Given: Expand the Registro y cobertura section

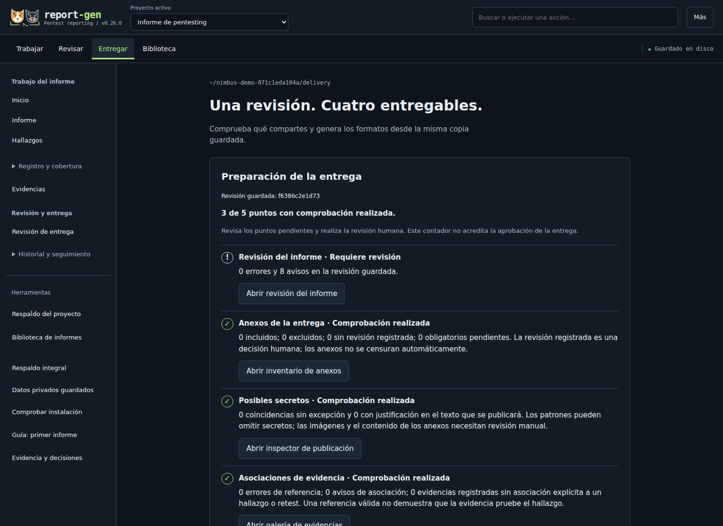Looking at the screenshot, I should point(47,166).
